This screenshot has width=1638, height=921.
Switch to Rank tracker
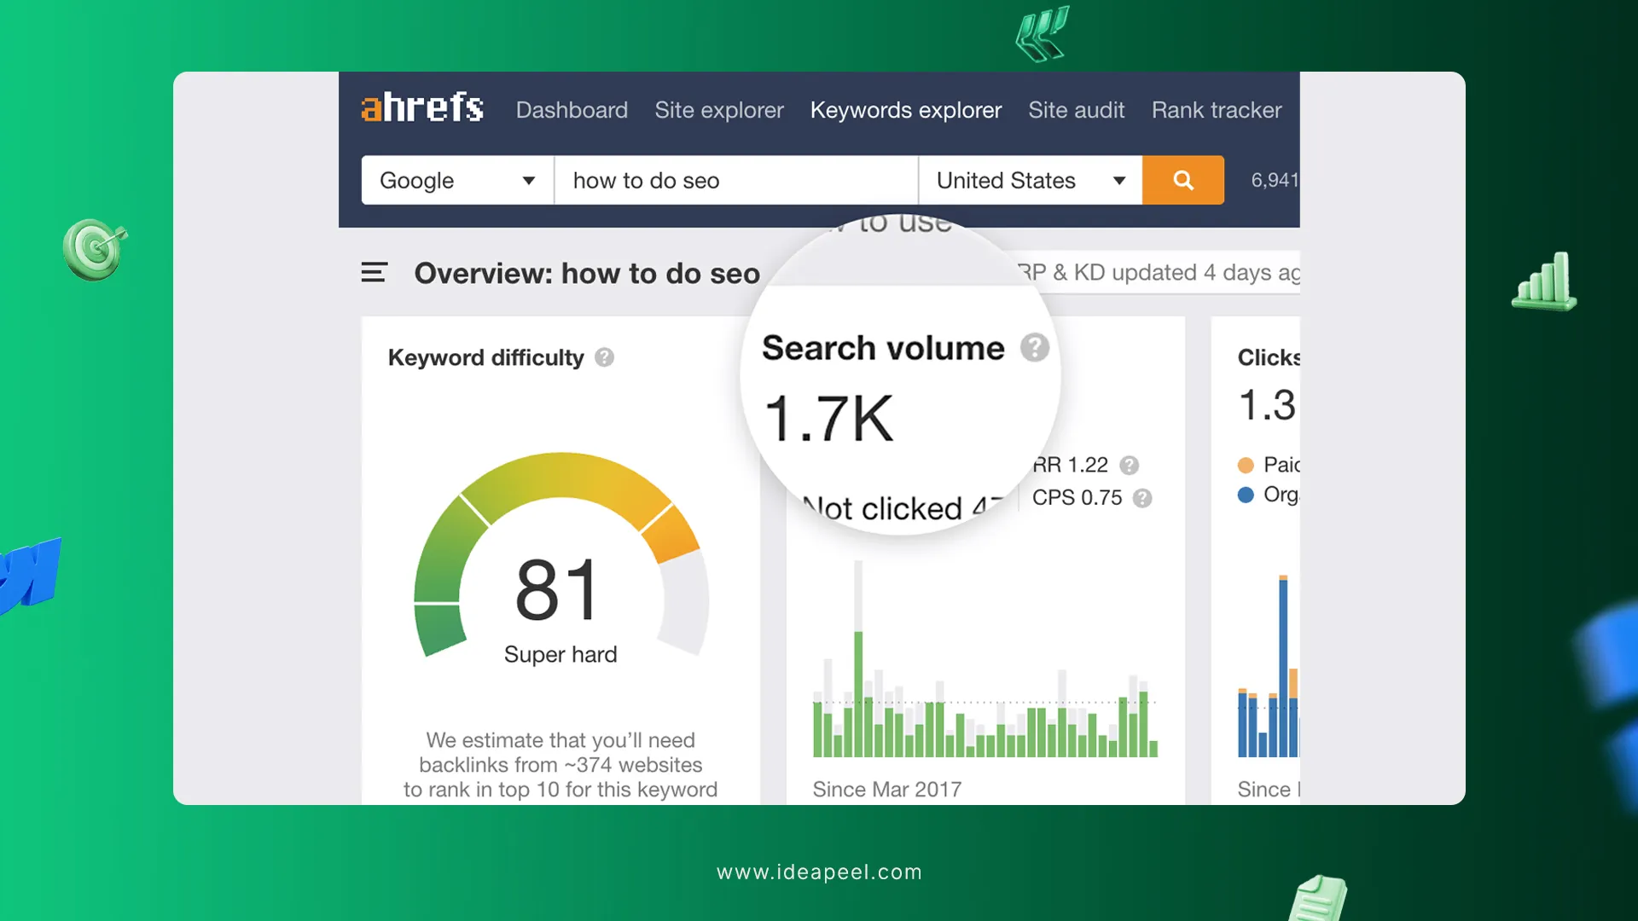tap(1216, 110)
